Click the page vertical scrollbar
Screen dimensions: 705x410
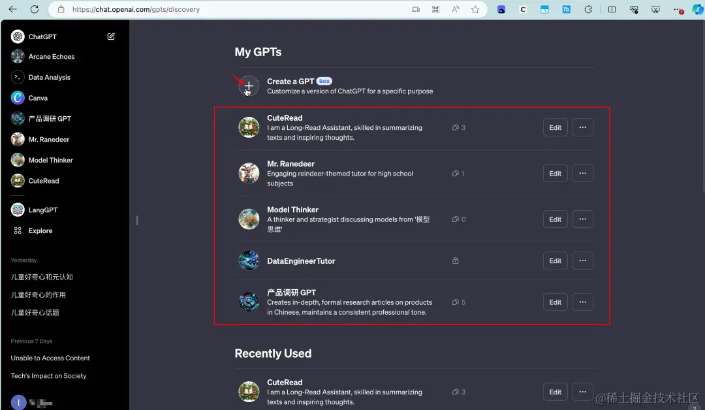point(702,108)
